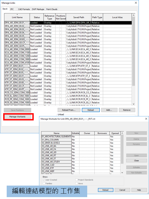Sort by Link Name column header
The height and width of the screenshot is (199, 149).
pyautogui.click(x=17, y=17)
